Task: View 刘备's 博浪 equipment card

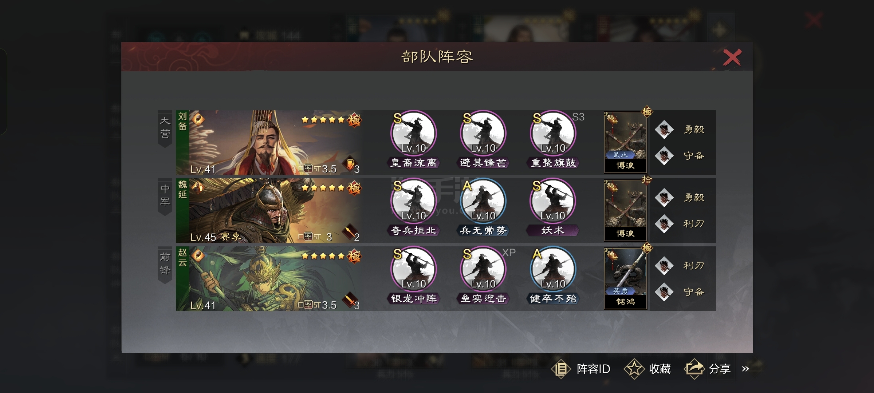Action: click(x=625, y=142)
